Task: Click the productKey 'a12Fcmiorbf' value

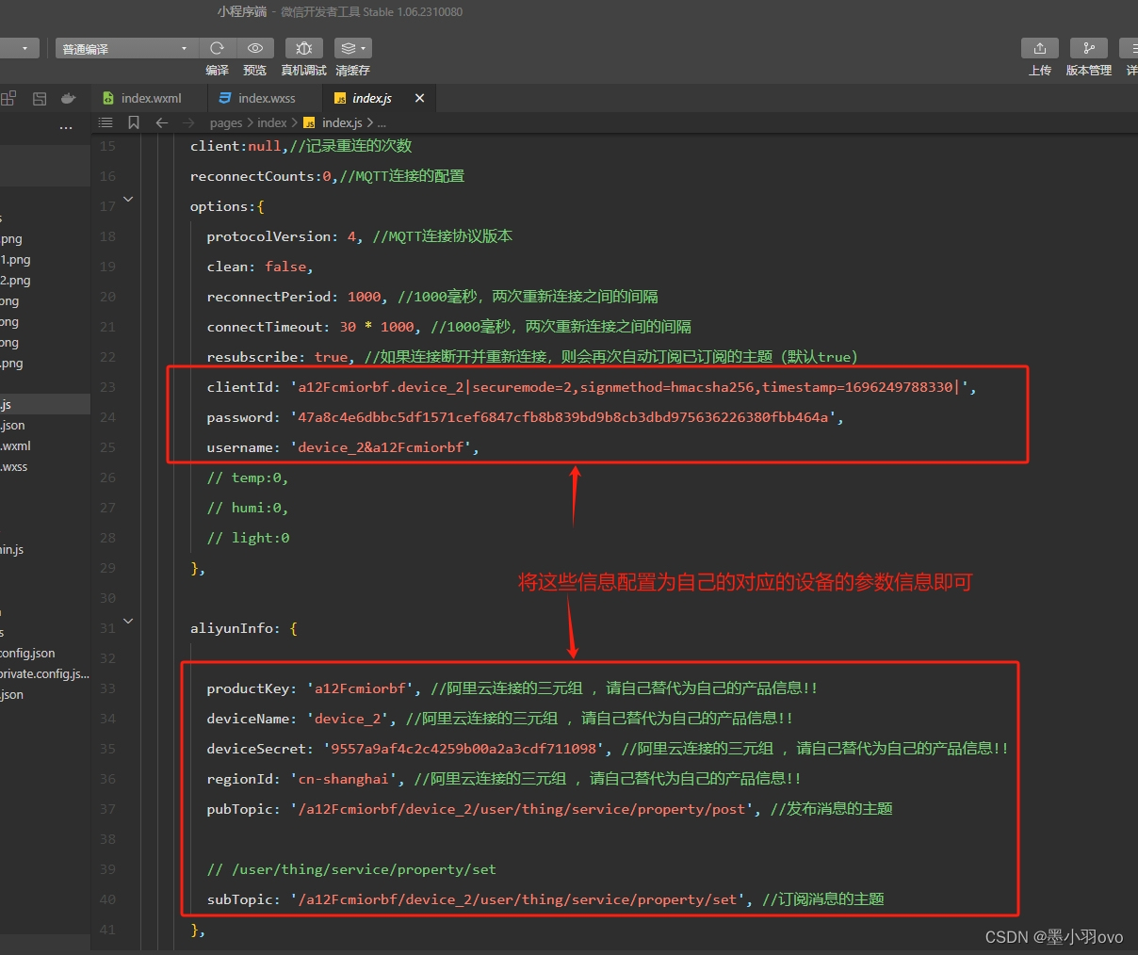Action: point(360,688)
